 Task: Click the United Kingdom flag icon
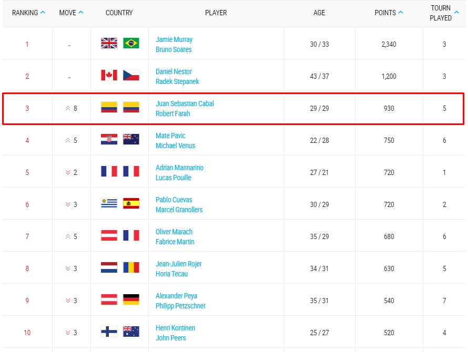109,43
